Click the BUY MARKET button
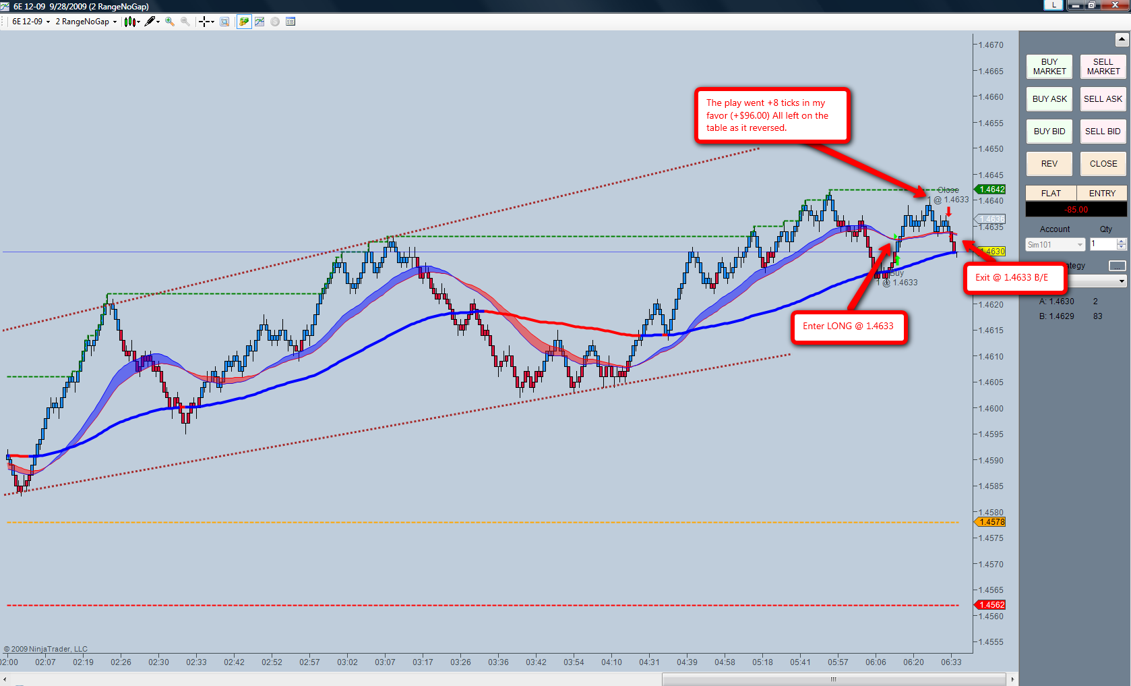 click(1049, 67)
